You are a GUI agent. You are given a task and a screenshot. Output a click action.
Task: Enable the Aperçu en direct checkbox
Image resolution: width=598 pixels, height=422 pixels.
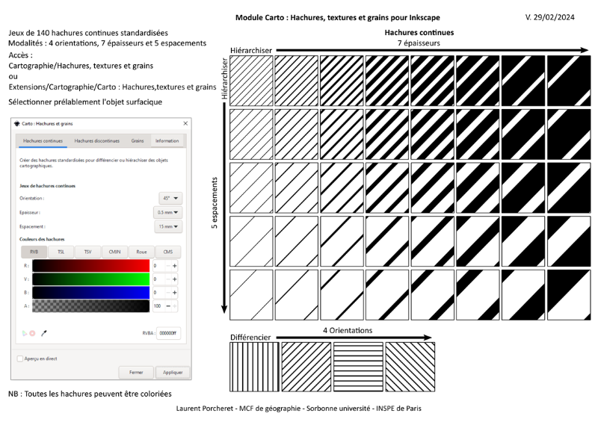coord(20,359)
